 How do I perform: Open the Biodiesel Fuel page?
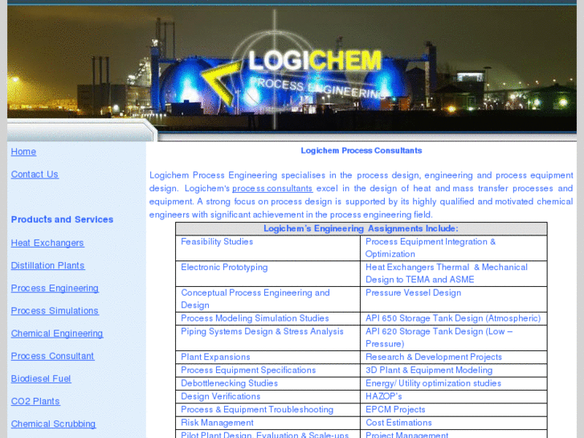(41, 379)
